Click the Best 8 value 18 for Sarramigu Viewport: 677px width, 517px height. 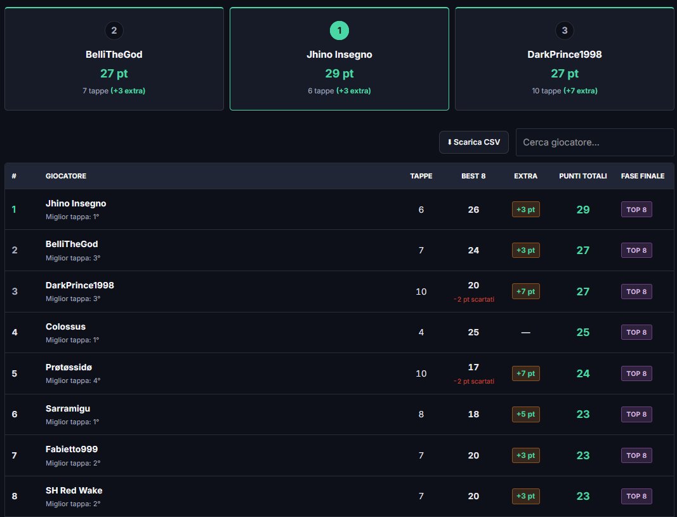coord(473,414)
